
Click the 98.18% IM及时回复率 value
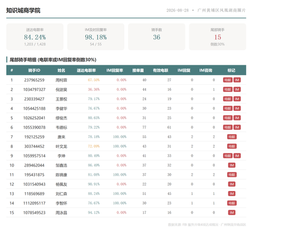tap(96, 37)
